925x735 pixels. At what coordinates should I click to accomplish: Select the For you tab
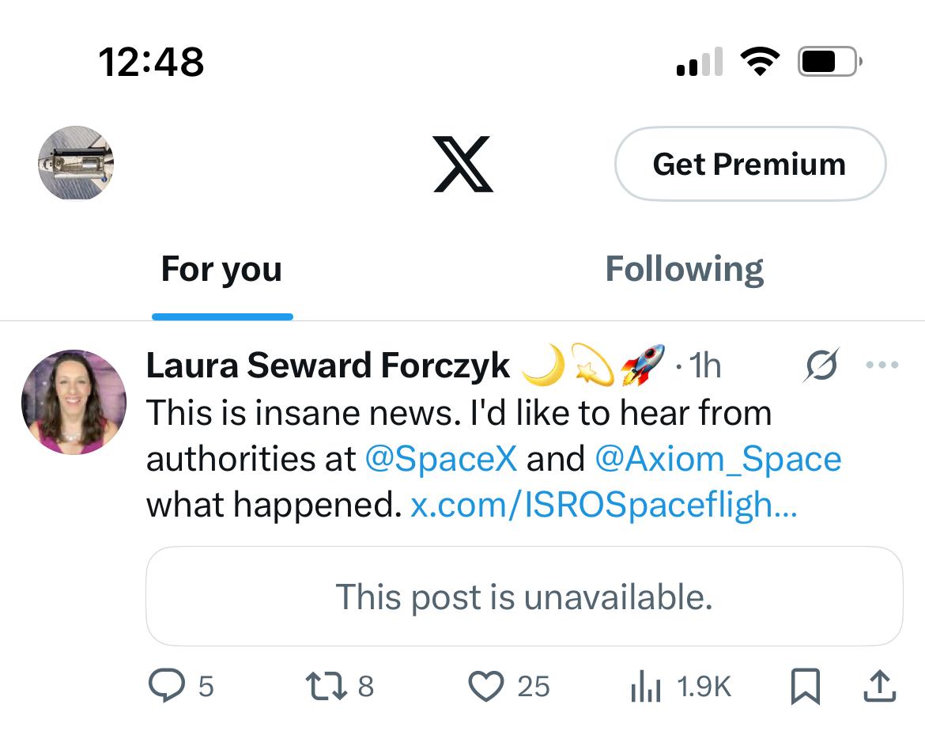click(x=221, y=270)
